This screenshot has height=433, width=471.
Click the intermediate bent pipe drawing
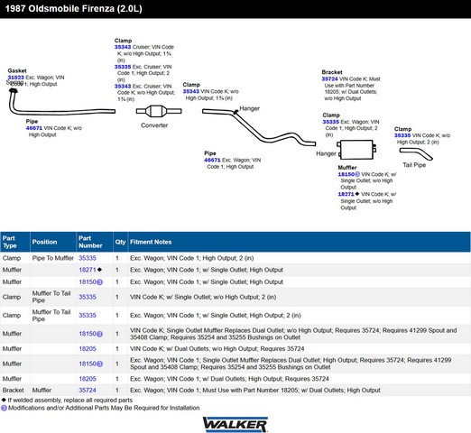pyautogui.click(x=259, y=128)
